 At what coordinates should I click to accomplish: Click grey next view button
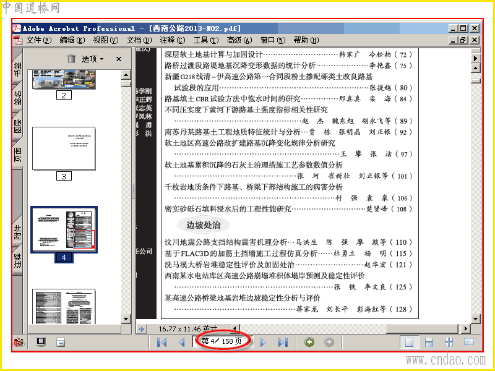(329, 342)
